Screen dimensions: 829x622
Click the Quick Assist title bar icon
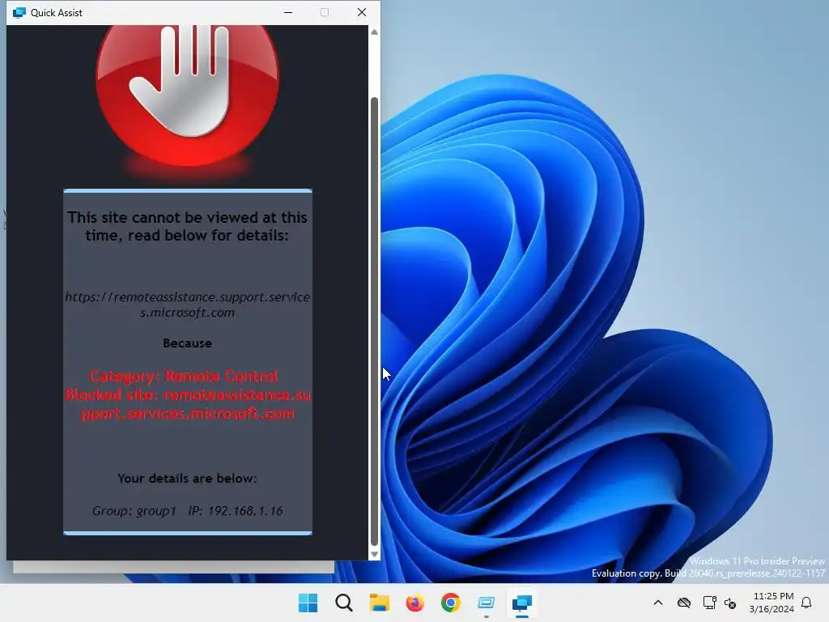19,12
